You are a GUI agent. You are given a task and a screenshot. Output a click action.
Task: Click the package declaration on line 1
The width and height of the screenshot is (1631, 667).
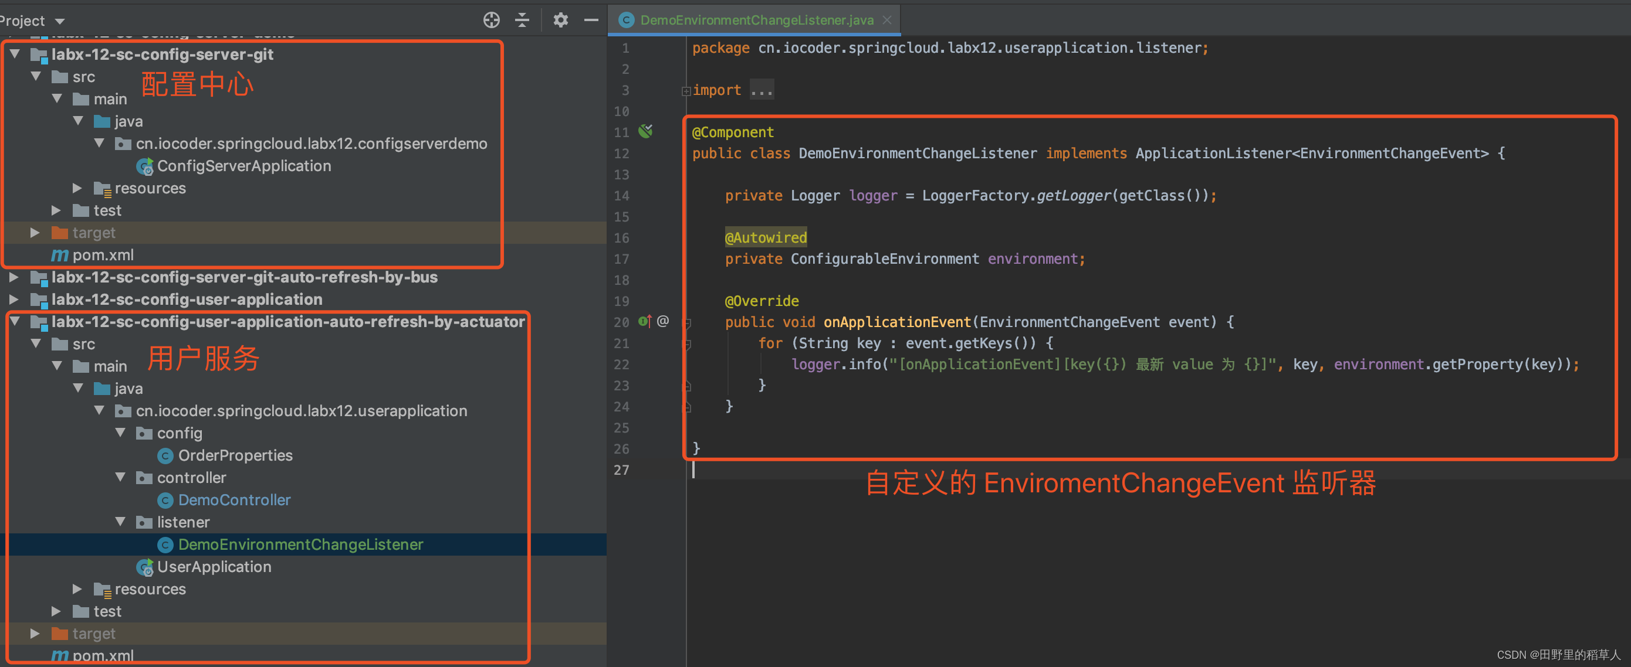click(x=950, y=48)
